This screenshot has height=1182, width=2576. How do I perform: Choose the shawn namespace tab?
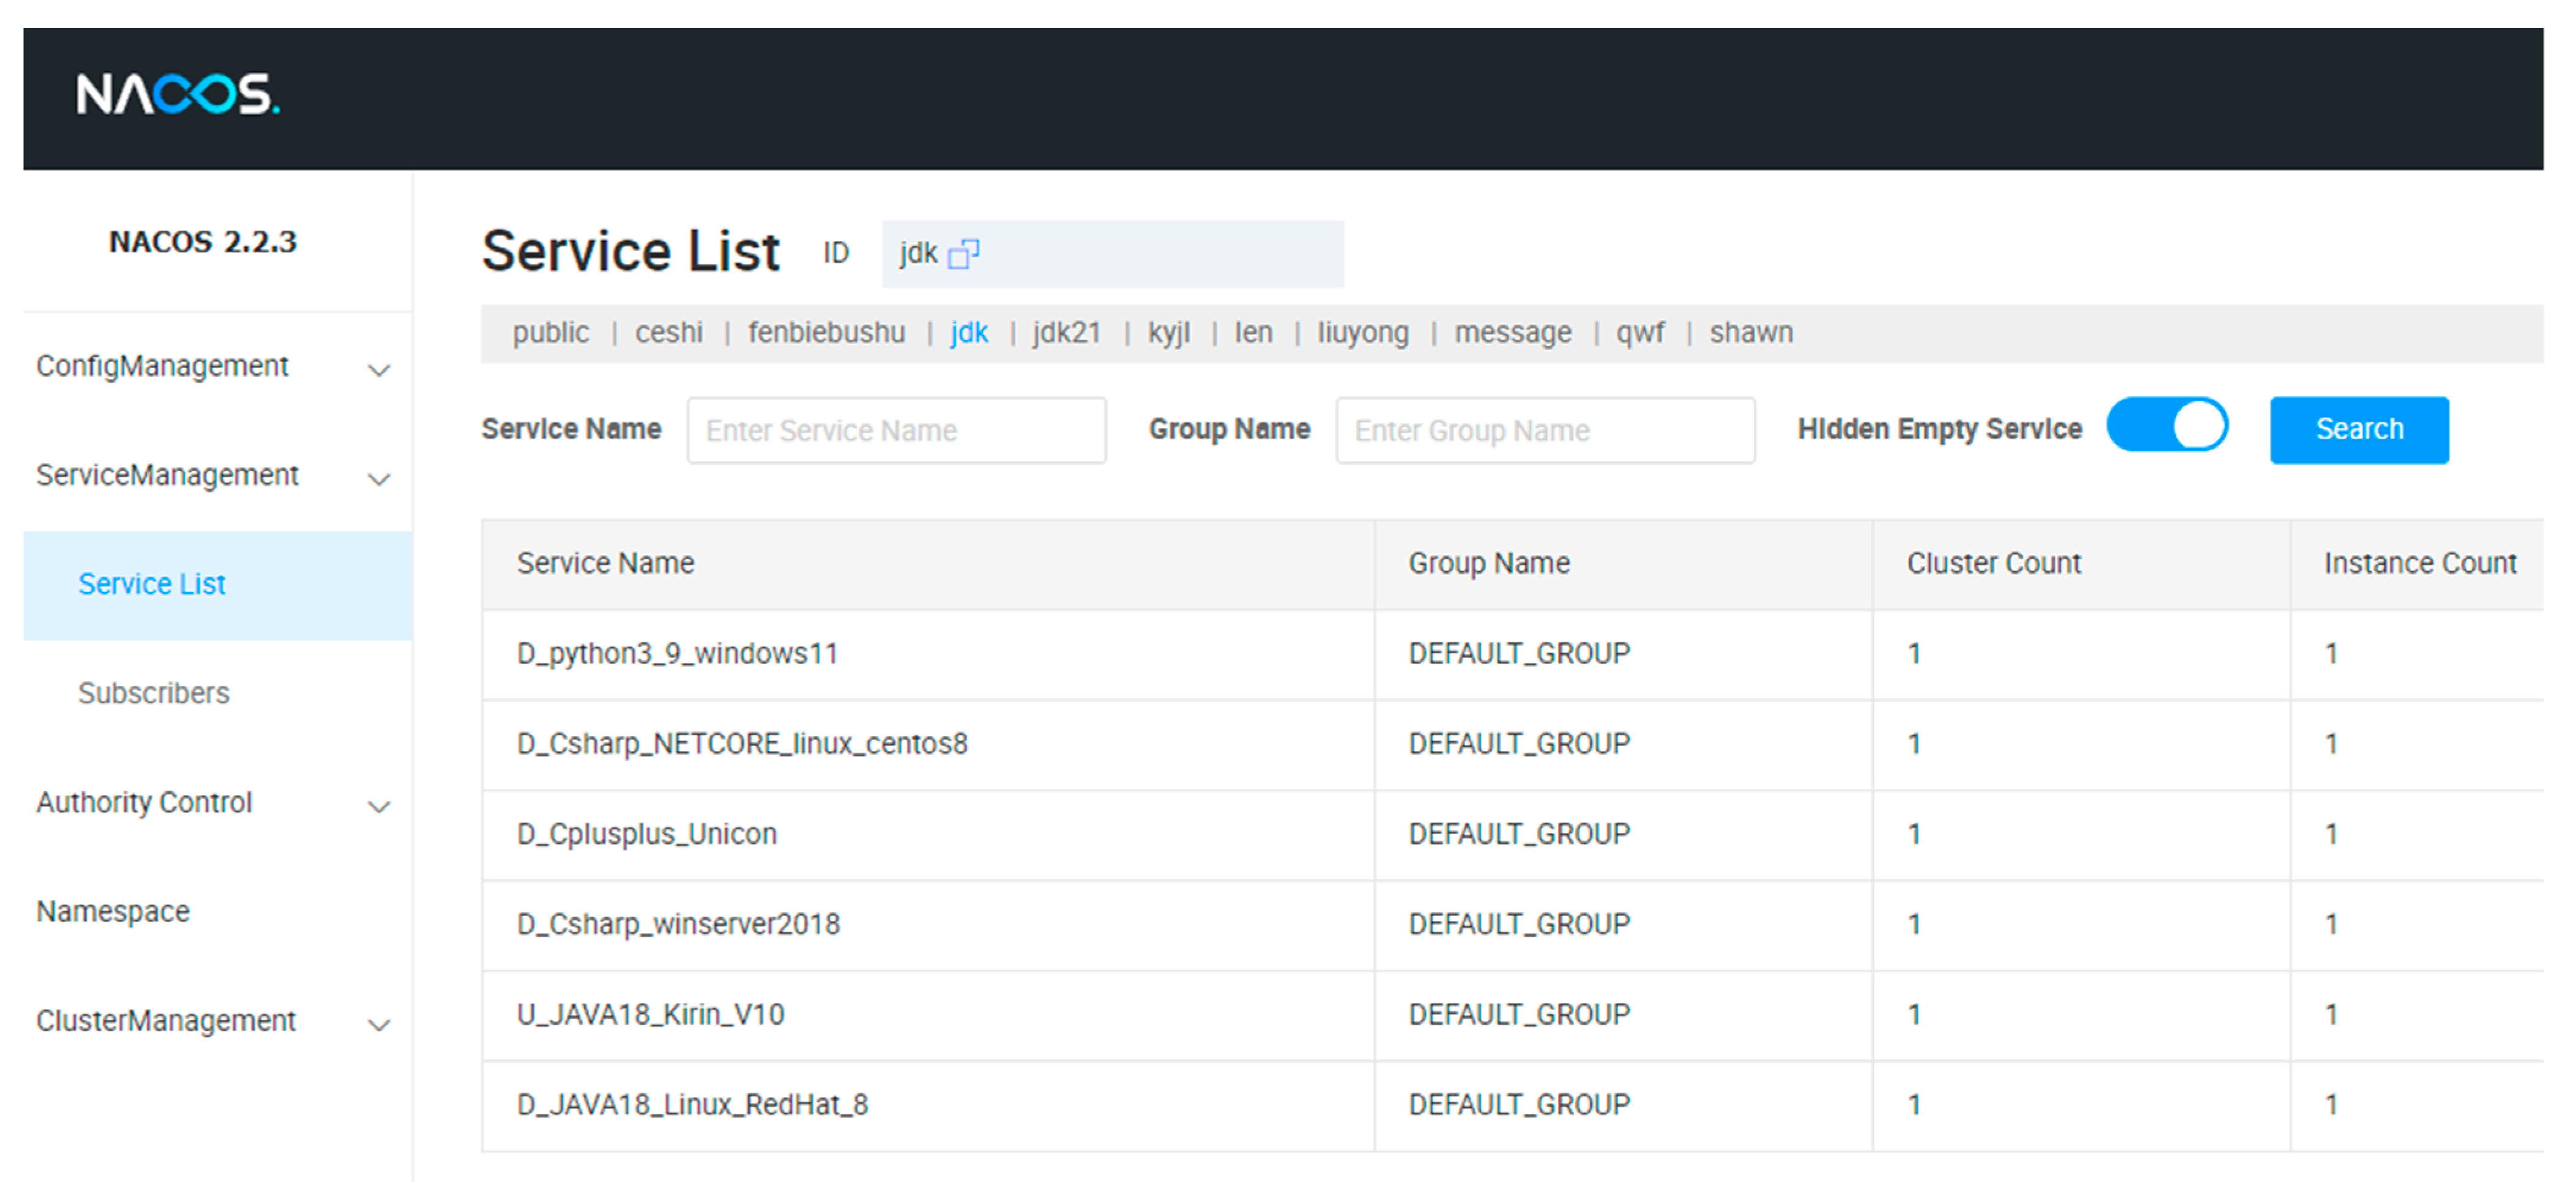tap(1750, 333)
